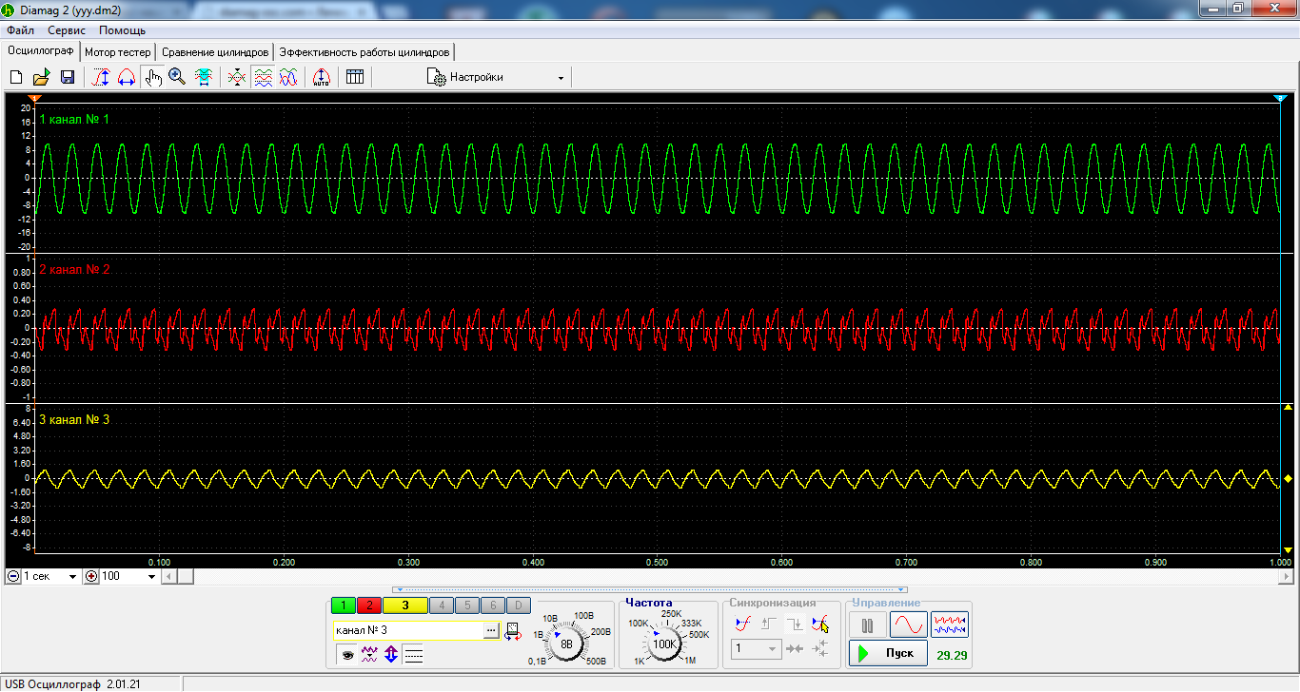Click the line style icon

[413, 654]
